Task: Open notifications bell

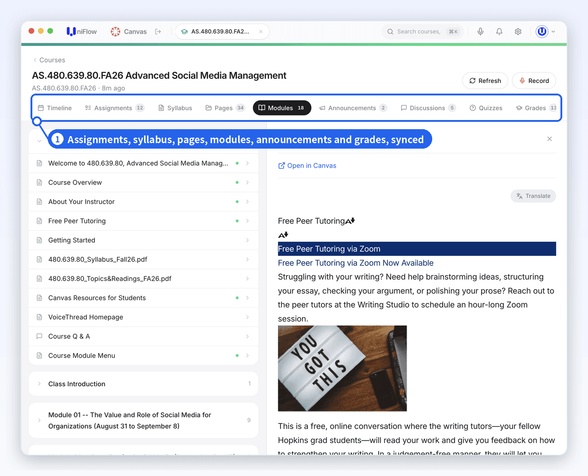Action: coord(499,32)
